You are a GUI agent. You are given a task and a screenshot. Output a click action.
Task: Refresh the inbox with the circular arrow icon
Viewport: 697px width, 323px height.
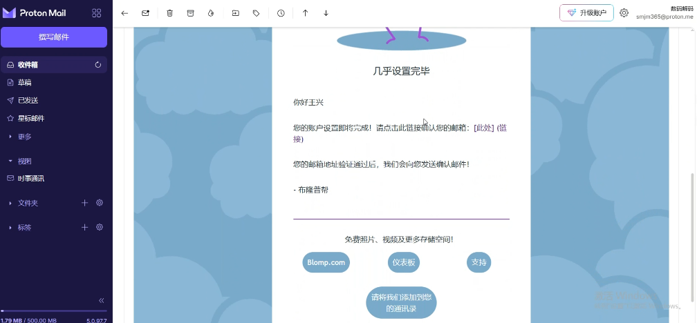tap(98, 65)
